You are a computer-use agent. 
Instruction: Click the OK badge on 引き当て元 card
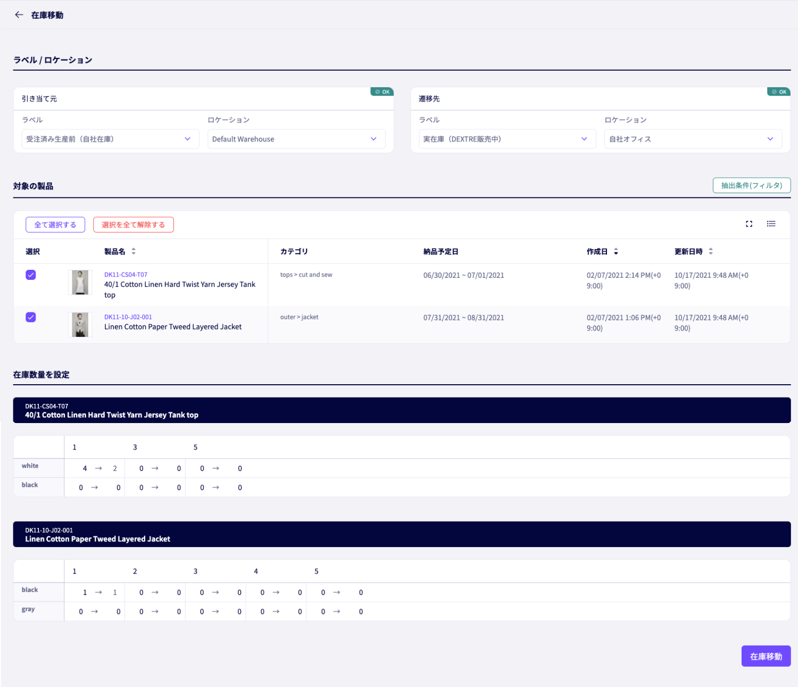[382, 92]
